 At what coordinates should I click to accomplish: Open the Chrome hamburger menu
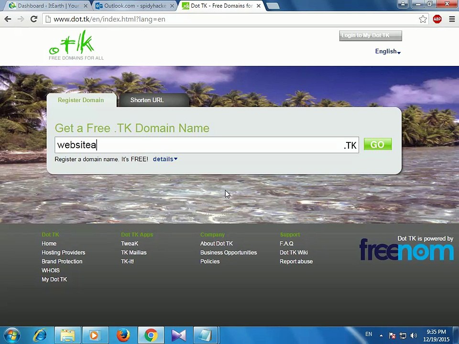tap(452, 19)
